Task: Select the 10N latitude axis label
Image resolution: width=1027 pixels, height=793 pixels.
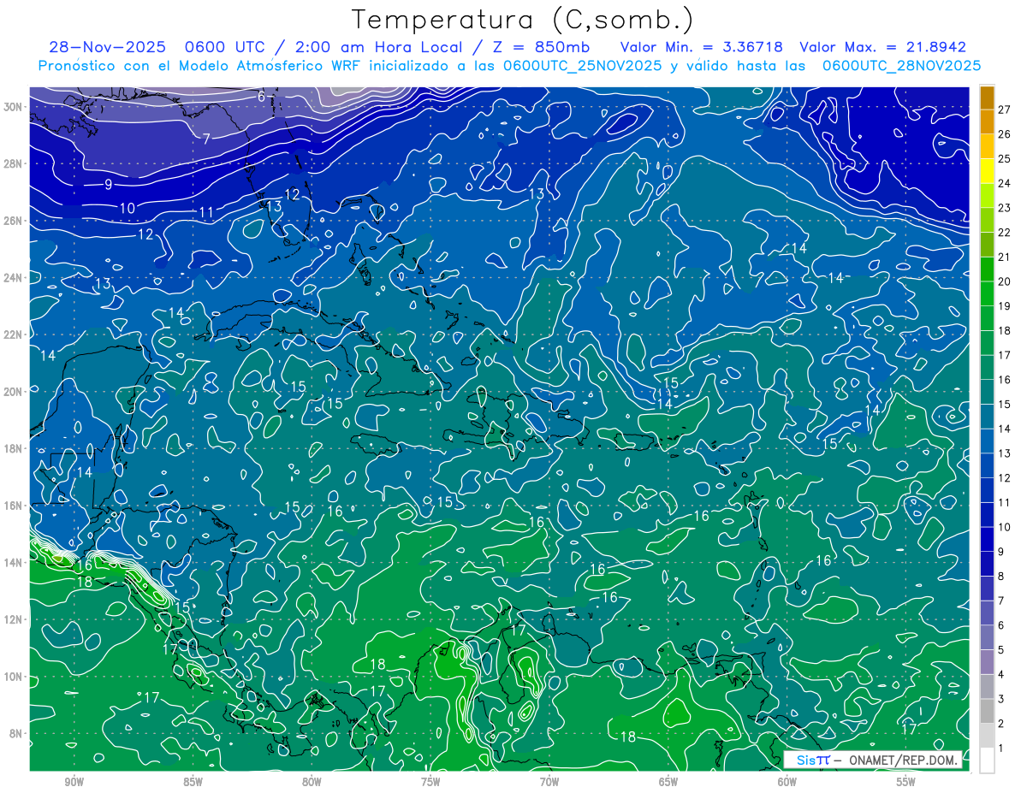Action: 13,677
